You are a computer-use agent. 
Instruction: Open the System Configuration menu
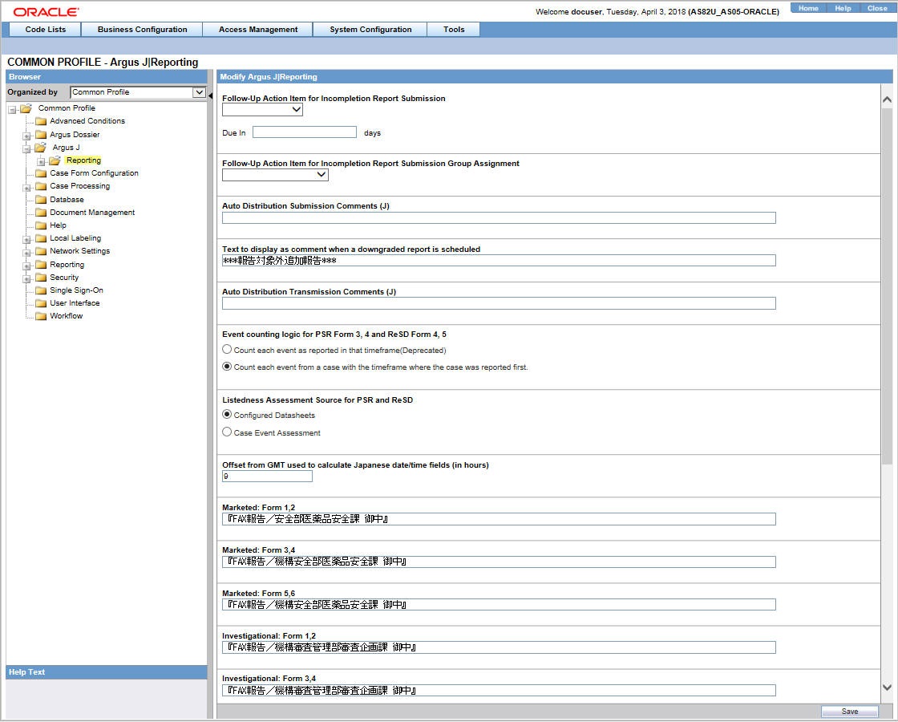pos(370,29)
